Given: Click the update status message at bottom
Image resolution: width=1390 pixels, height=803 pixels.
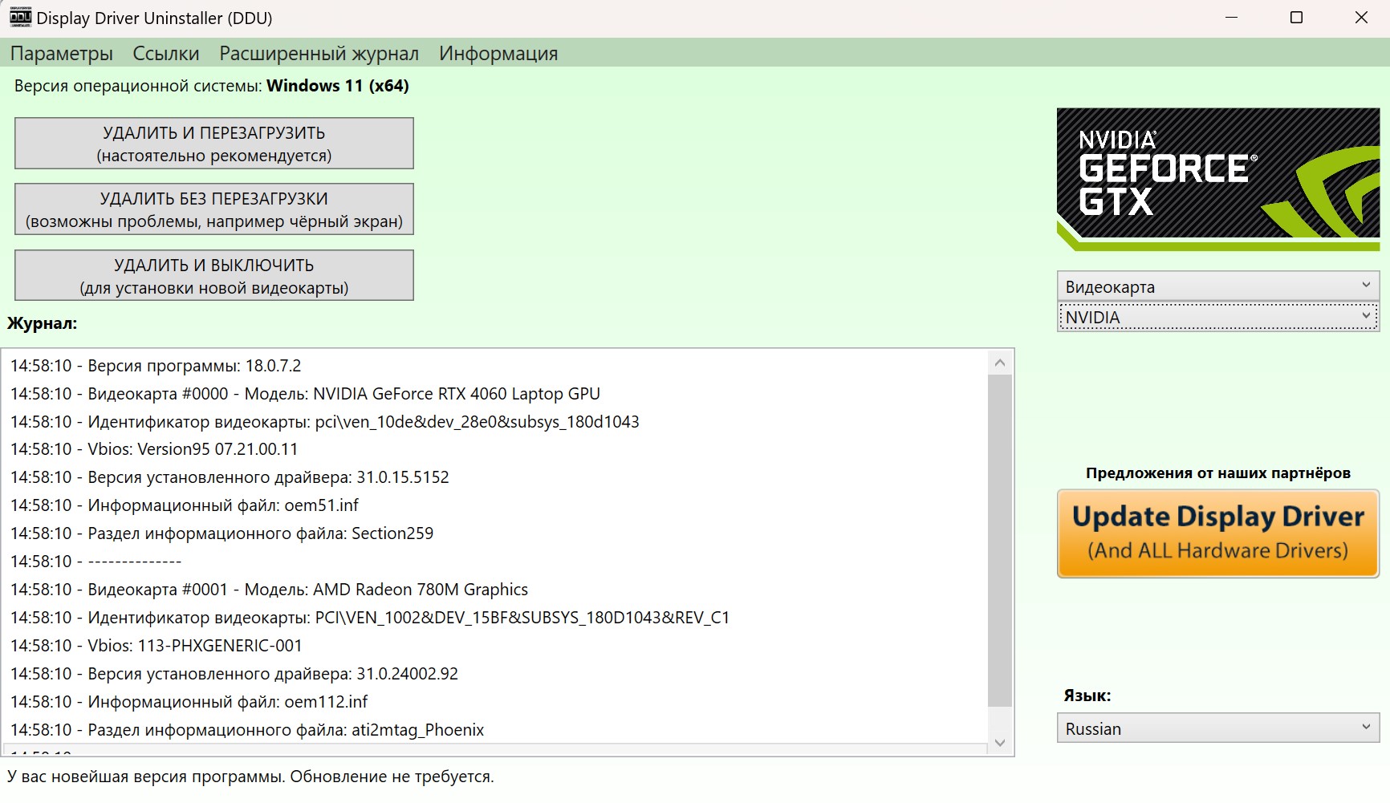Looking at the screenshot, I should (250, 777).
